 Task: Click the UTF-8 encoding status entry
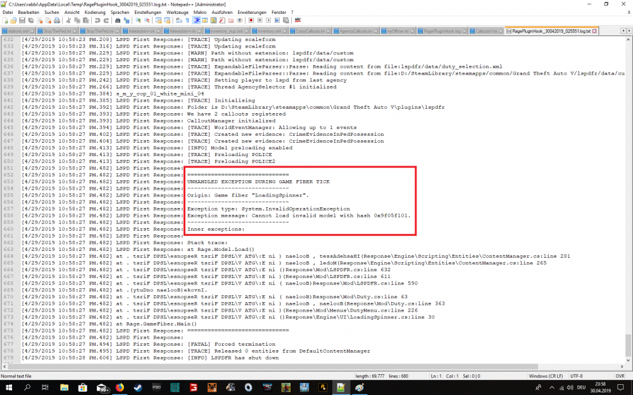(x=577, y=376)
